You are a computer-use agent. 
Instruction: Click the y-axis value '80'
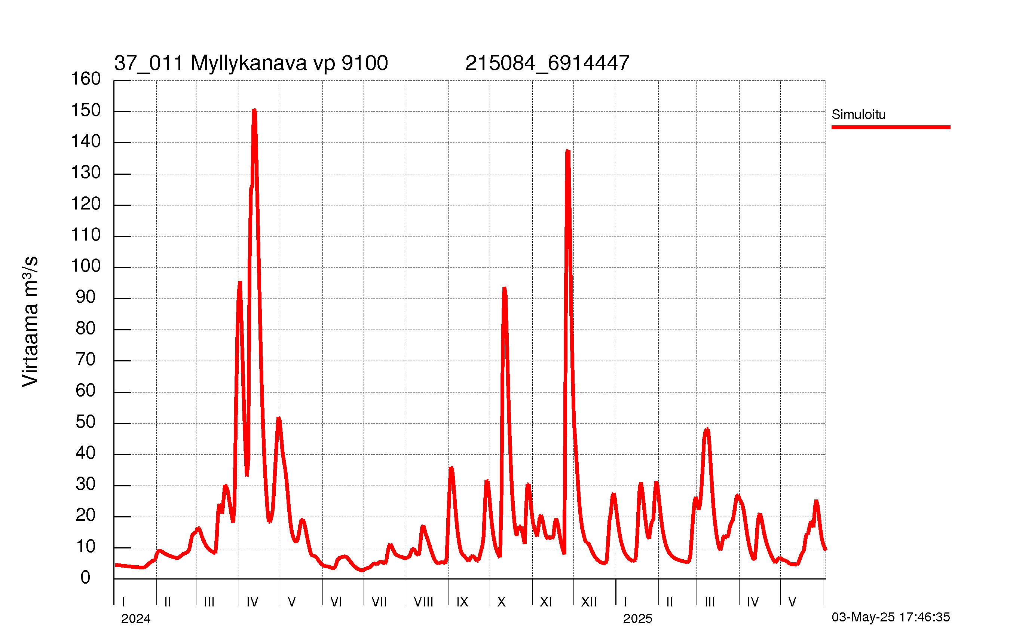tap(86, 328)
